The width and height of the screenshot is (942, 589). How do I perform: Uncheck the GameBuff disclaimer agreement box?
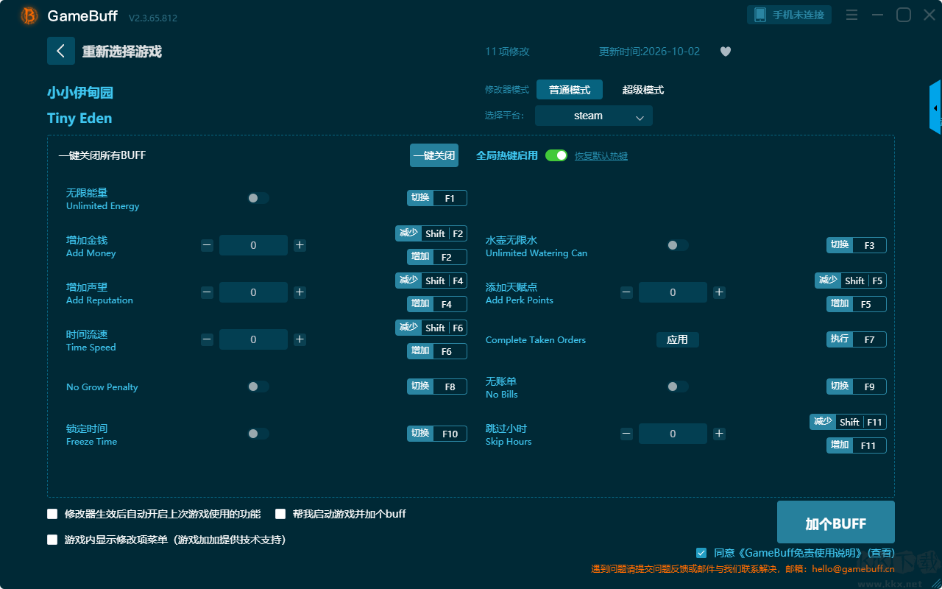coord(701,553)
